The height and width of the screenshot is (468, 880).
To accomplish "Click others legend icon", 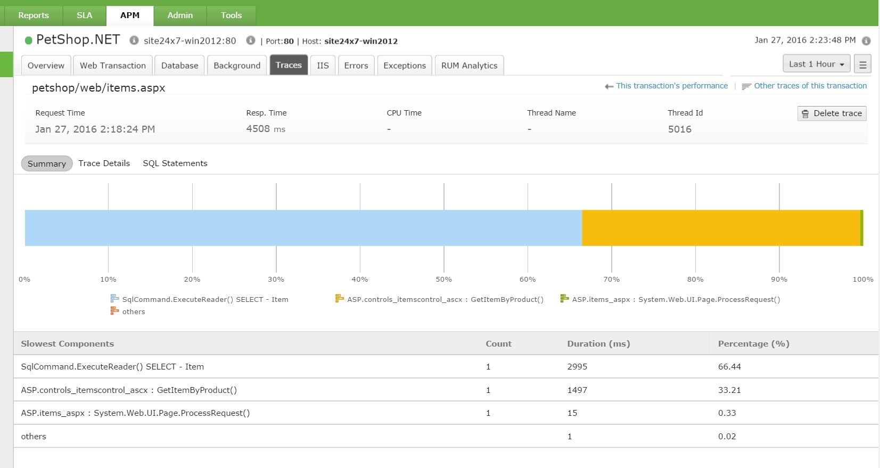I will tap(114, 311).
